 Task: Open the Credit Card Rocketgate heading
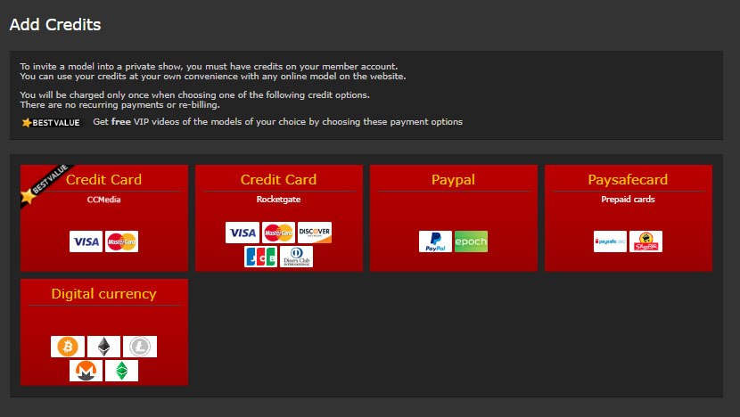278,180
